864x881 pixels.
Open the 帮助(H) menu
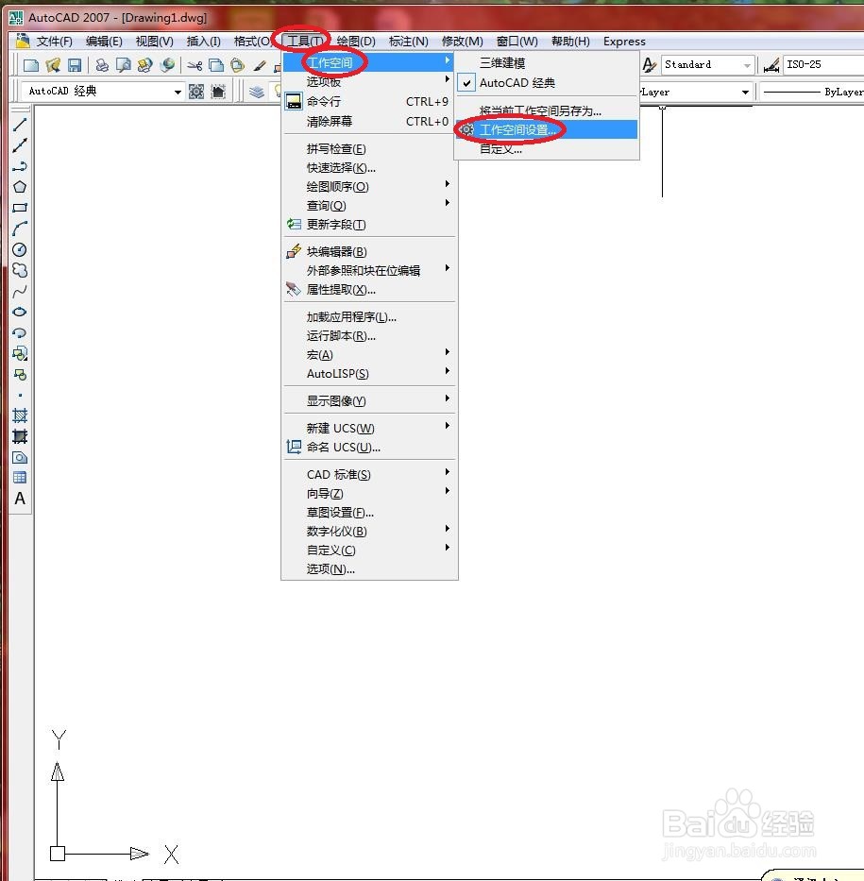tap(570, 42)
